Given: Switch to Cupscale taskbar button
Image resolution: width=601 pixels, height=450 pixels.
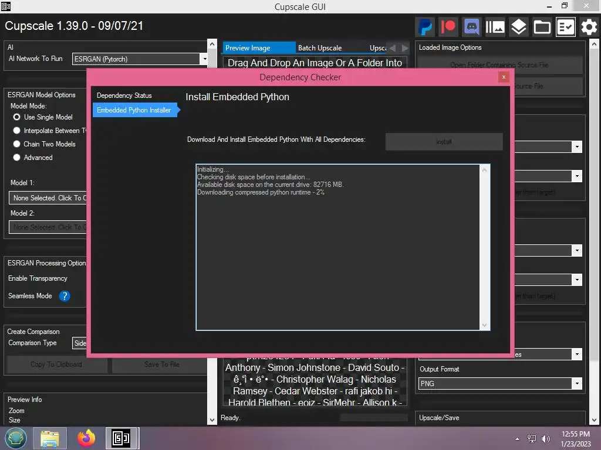Looking at the screenshot, I should [x=121, y=438].
